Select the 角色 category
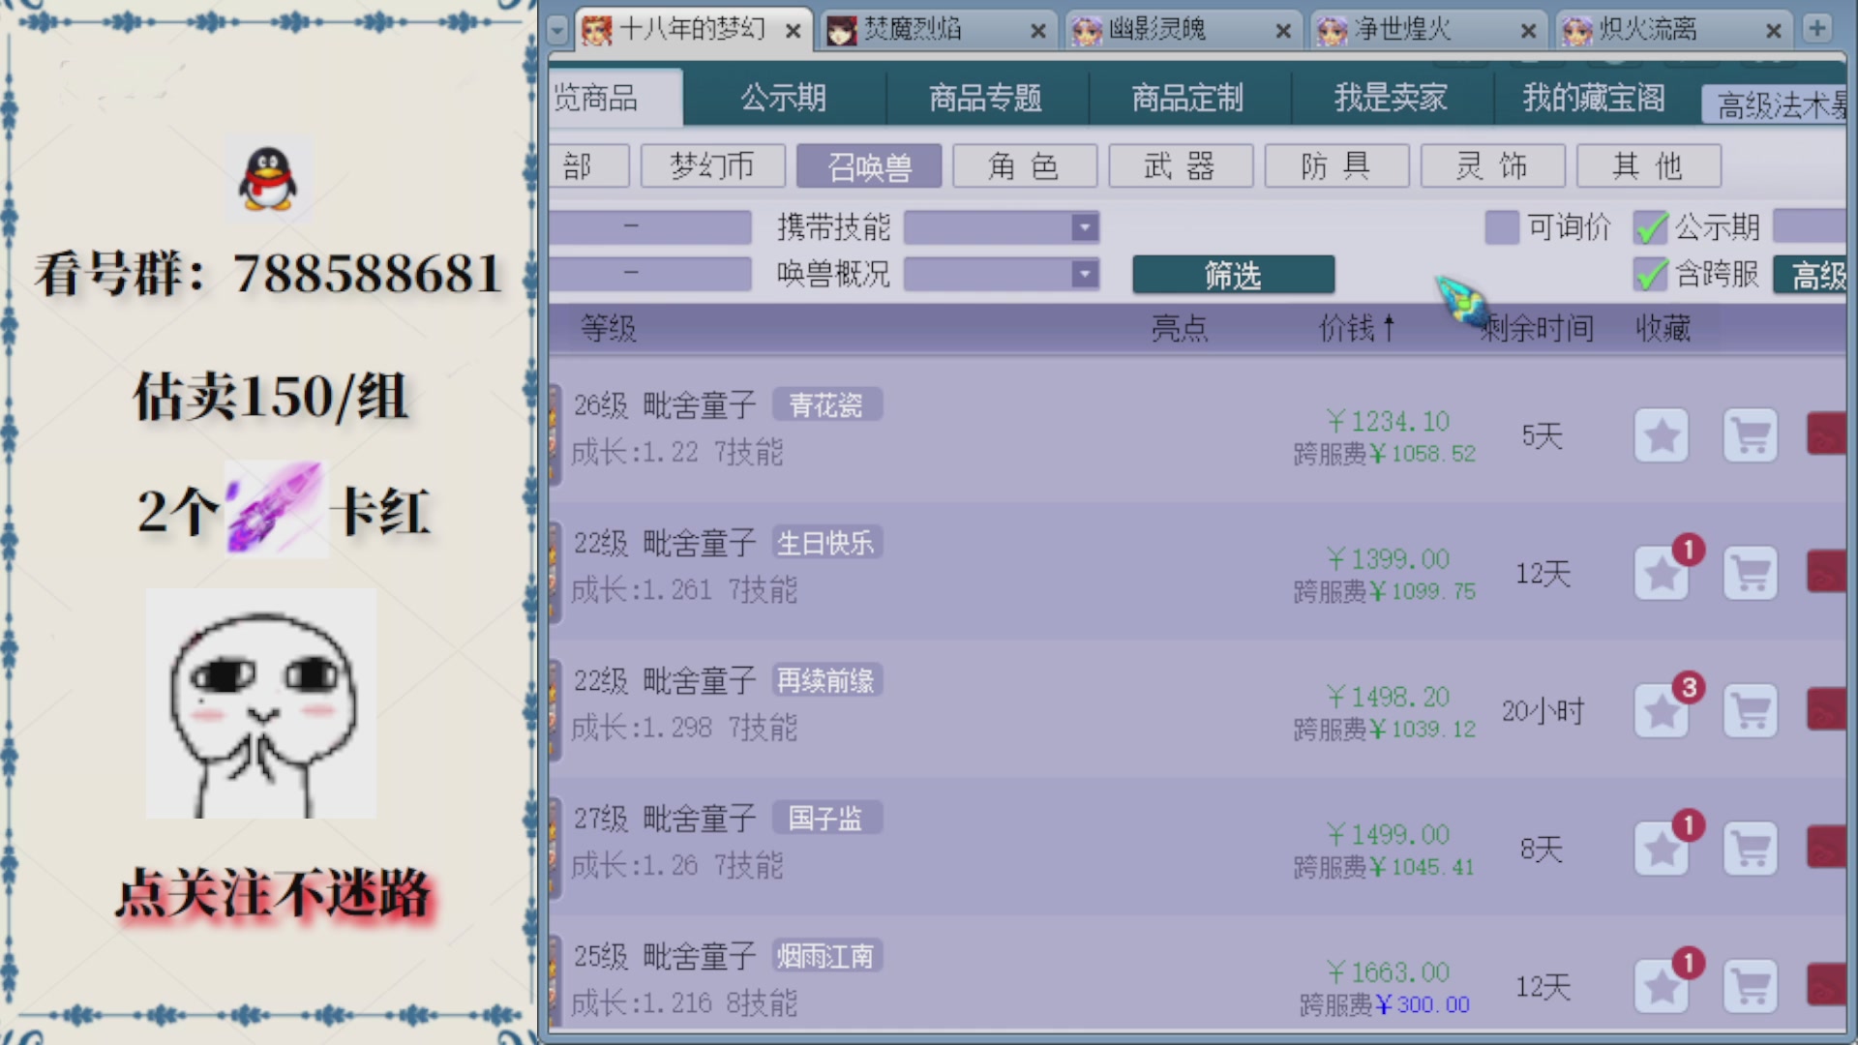The height and width of the screenshot is (1045, 1858). click(1025, 166)
